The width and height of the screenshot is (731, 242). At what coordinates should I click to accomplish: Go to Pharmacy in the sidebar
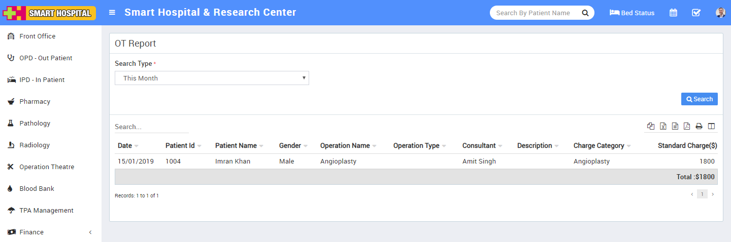pyautogui.click(x=35, y=102)
